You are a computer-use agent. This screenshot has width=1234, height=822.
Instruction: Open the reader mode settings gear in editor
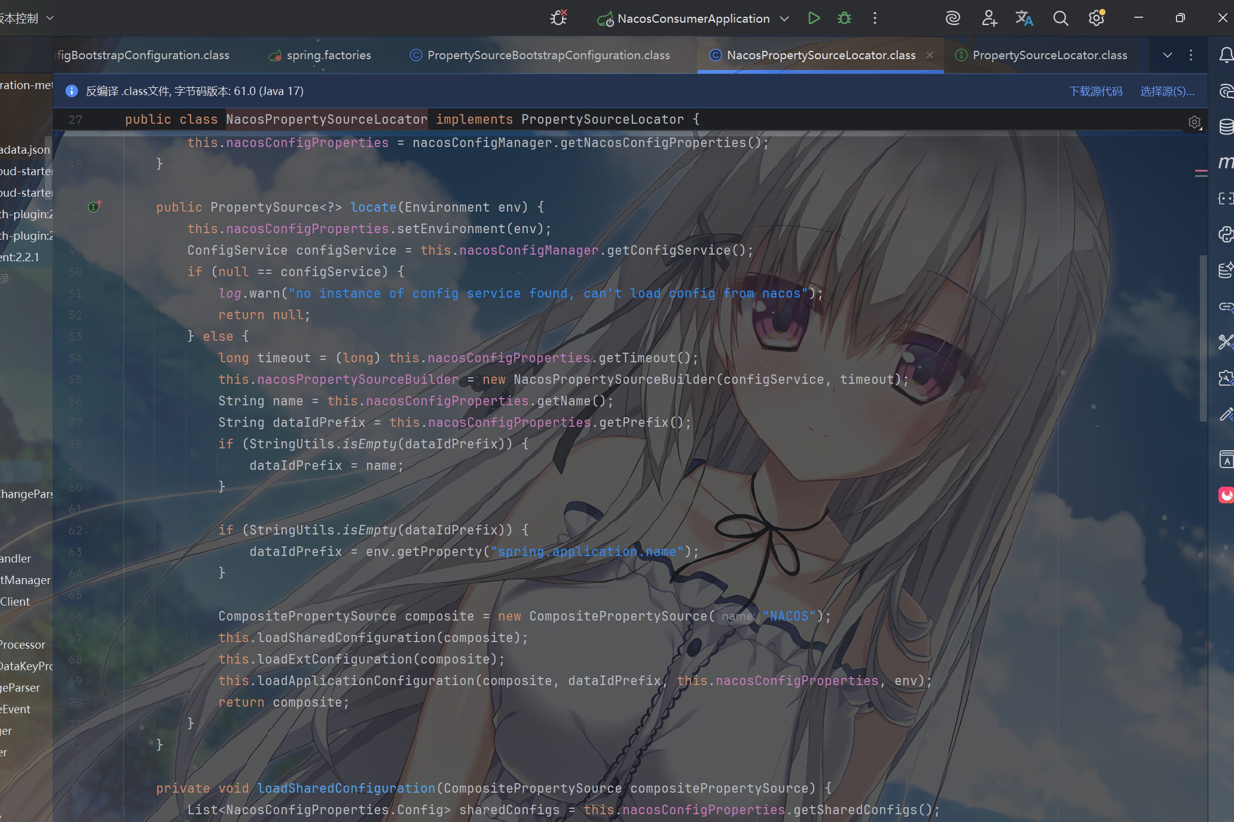point(1195,123)
